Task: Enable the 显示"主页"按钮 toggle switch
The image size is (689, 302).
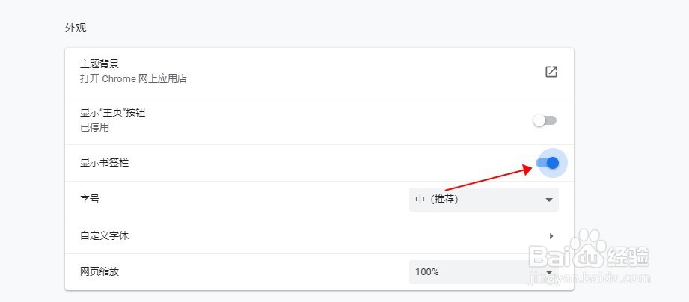Action: 545,120
